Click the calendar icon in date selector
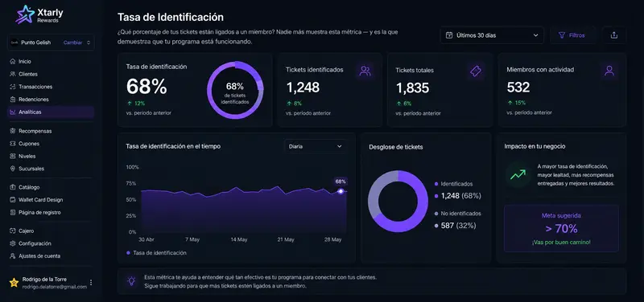Screen dimensions: 644x302 coord(449,35)
